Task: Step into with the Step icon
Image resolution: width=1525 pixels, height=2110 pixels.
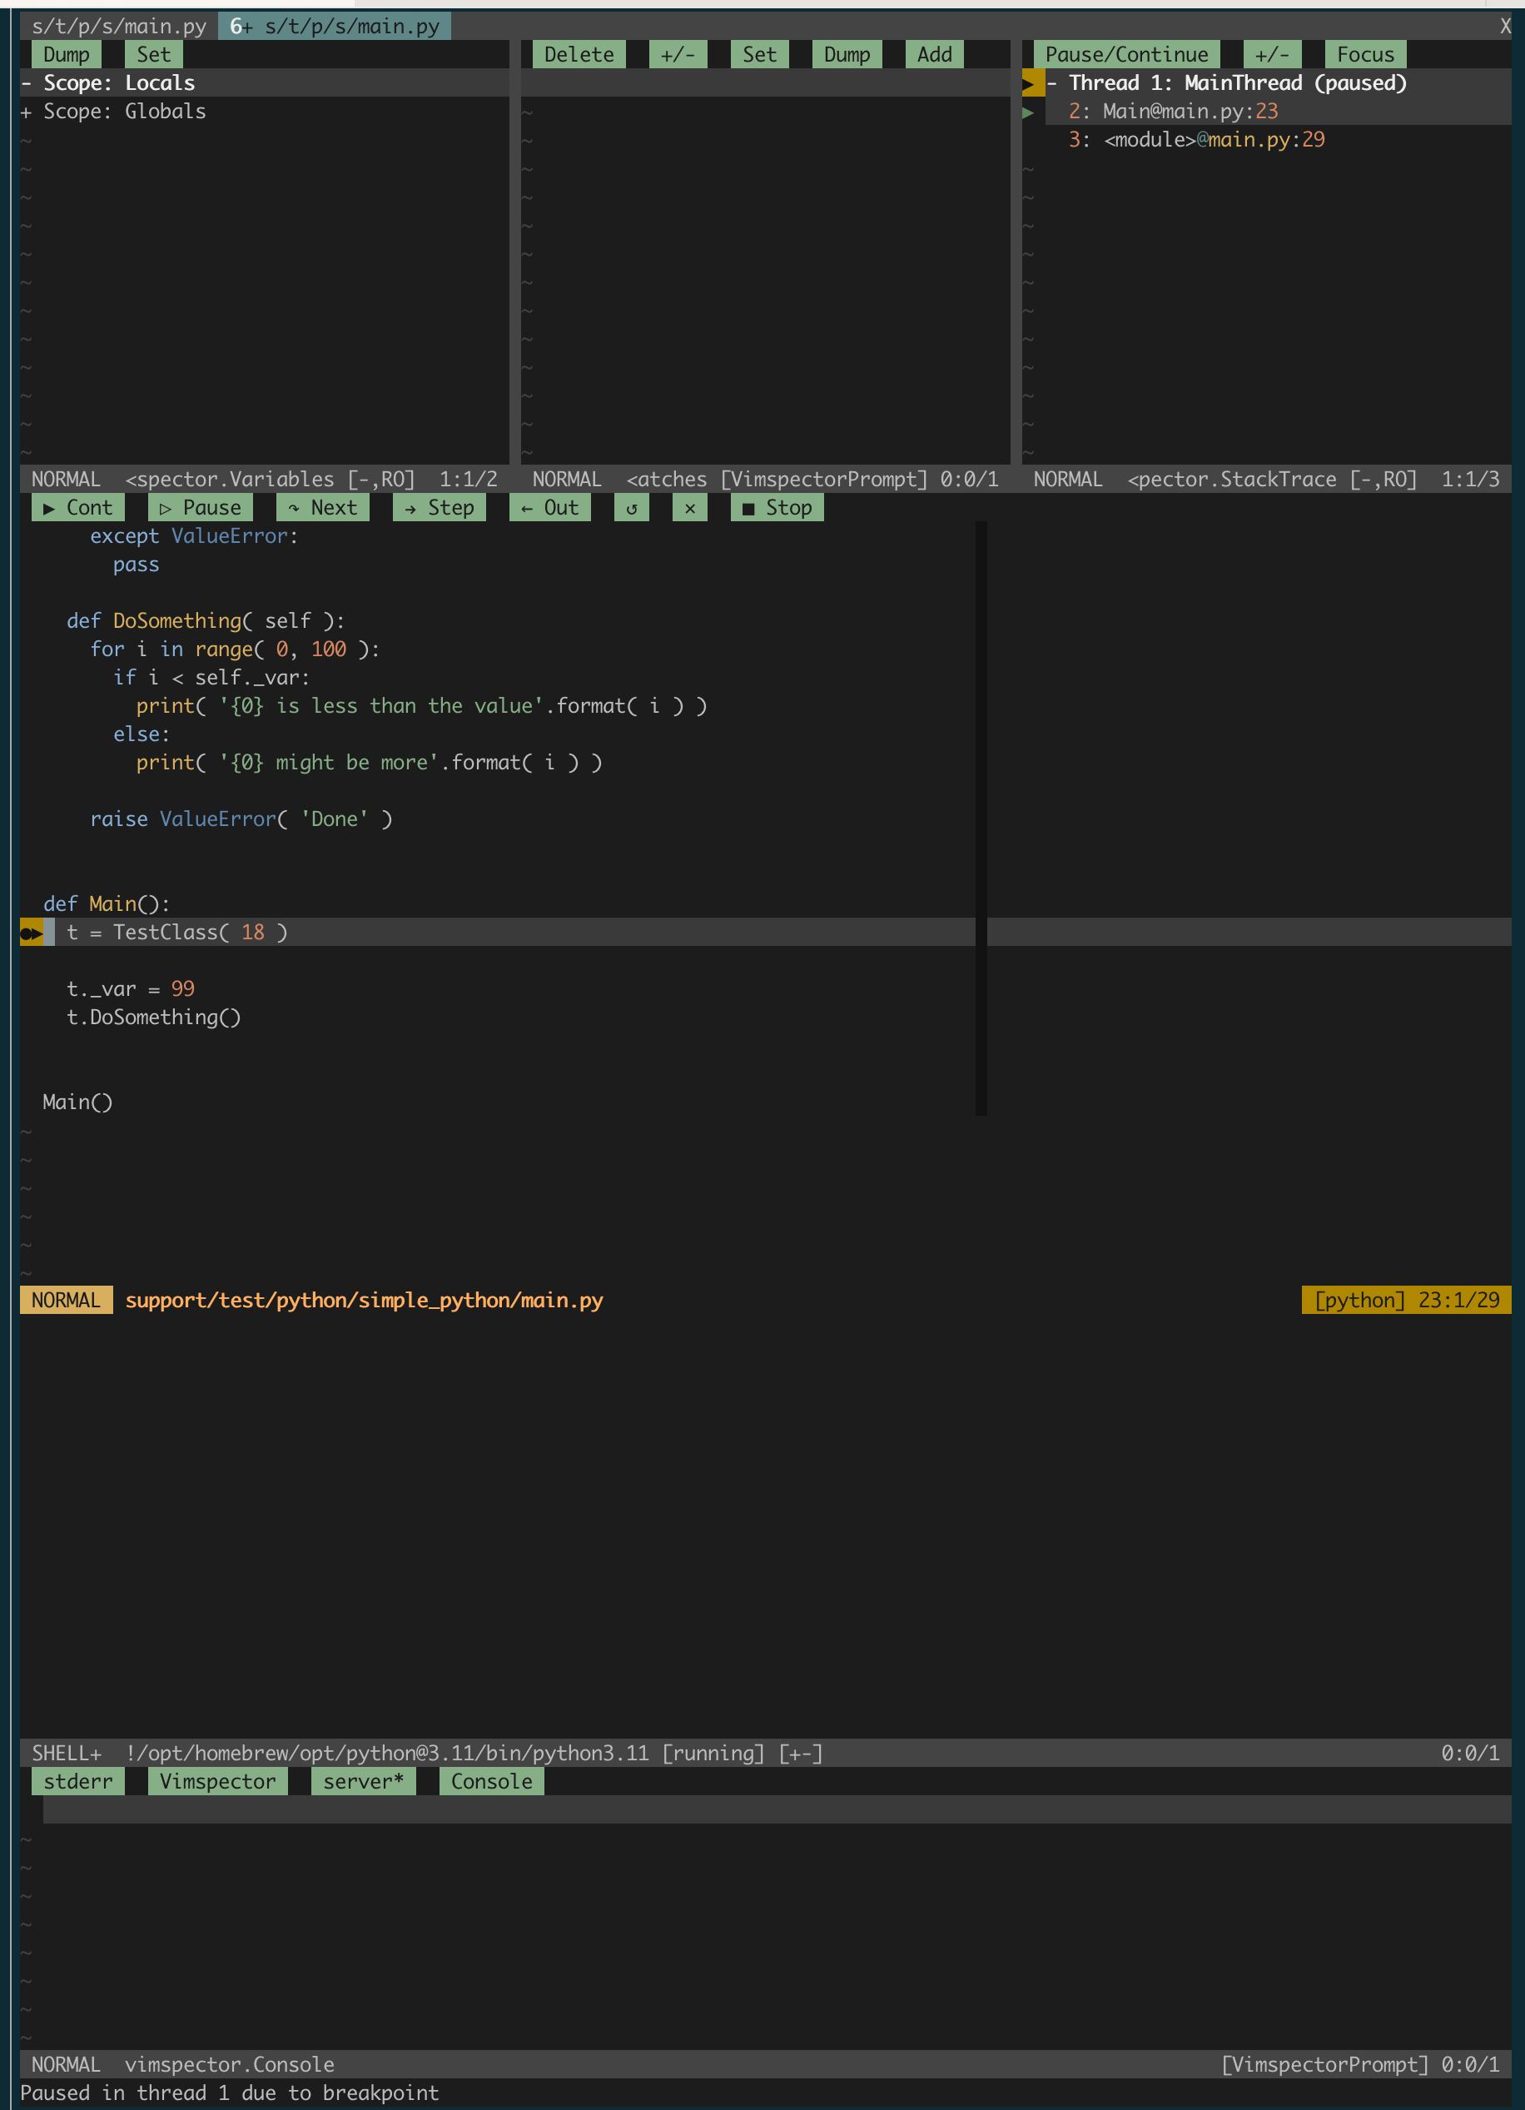Action: pyautogui.click(x=439, y=508)
